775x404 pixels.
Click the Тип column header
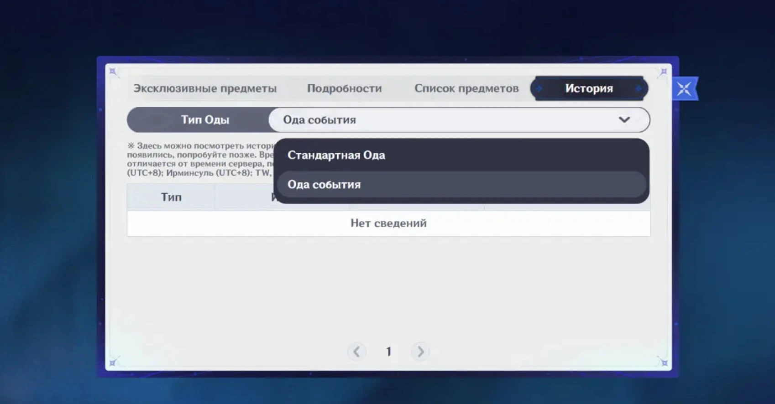[171, 197]
